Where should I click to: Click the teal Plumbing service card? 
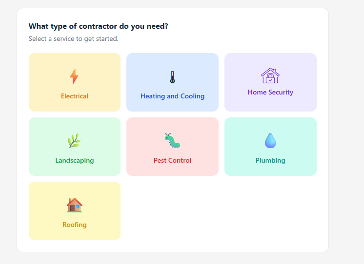tap(270, 147)
